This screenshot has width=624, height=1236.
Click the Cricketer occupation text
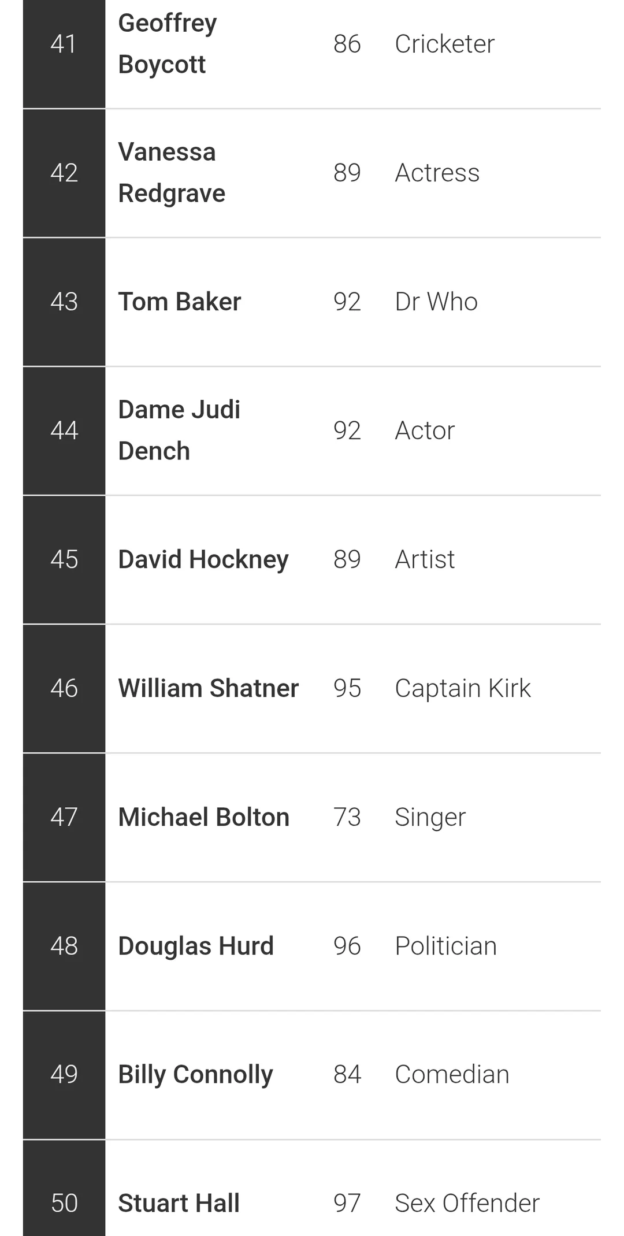444,44
